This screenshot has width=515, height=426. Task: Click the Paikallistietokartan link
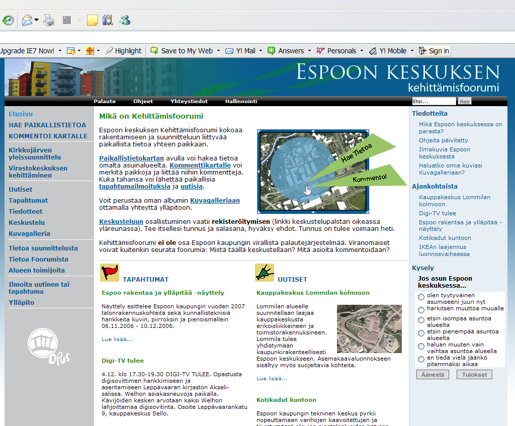coord(131,158)
